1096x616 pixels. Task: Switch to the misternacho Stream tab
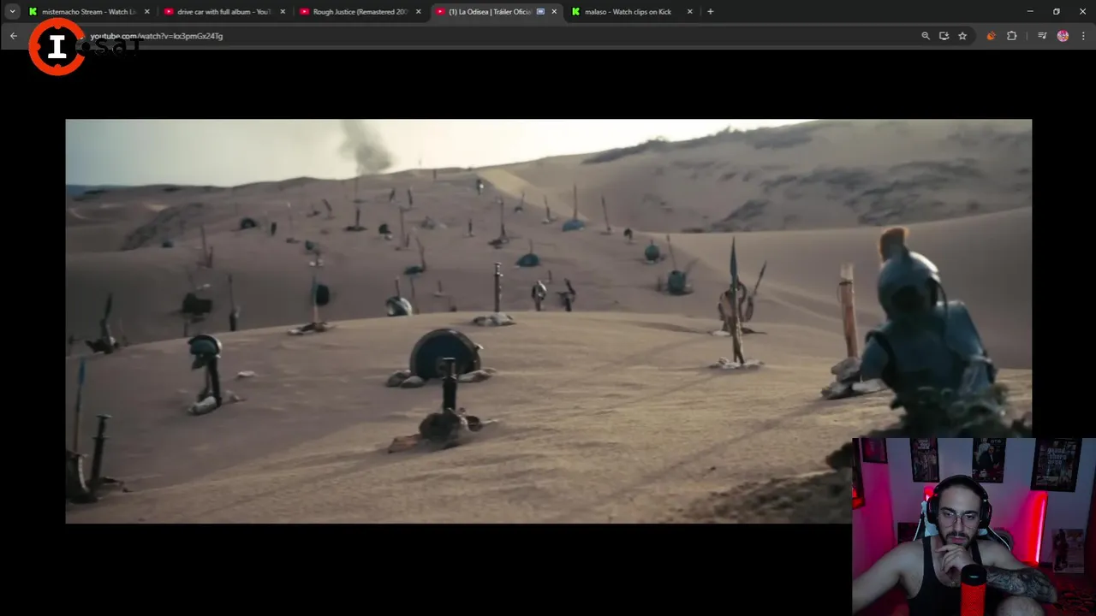click(x=90, y=11)
